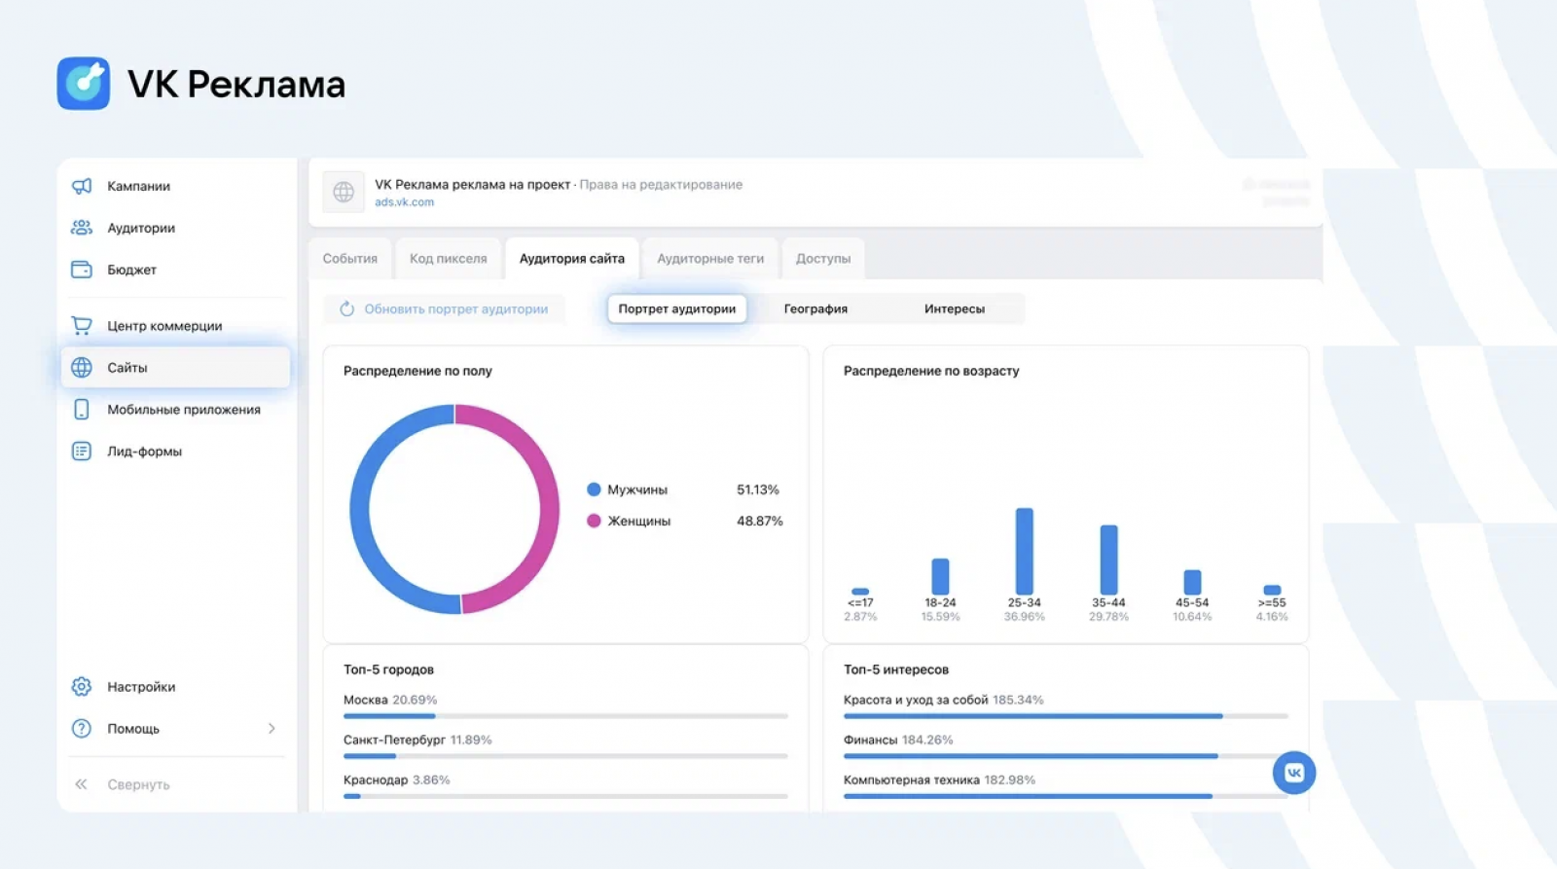Click the Budget wallet icon
1557x869 pixels.
tap(82, 270)
